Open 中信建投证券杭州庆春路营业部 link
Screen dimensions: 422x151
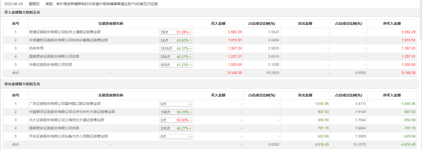pos(68,40)
